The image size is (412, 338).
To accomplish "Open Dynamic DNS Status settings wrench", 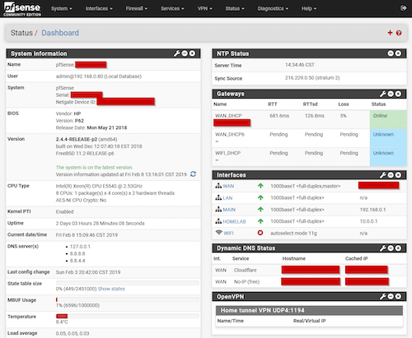I will point(382,248).
